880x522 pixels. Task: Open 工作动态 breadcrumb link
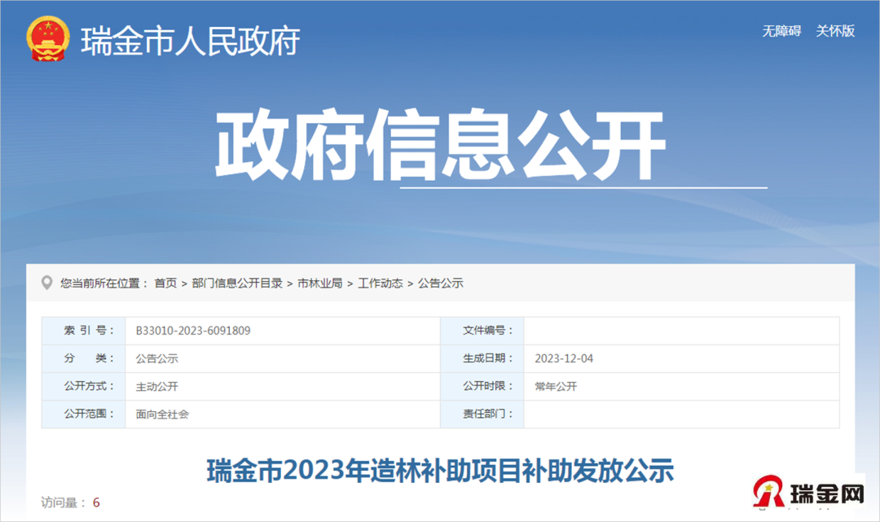coord(381,283)
